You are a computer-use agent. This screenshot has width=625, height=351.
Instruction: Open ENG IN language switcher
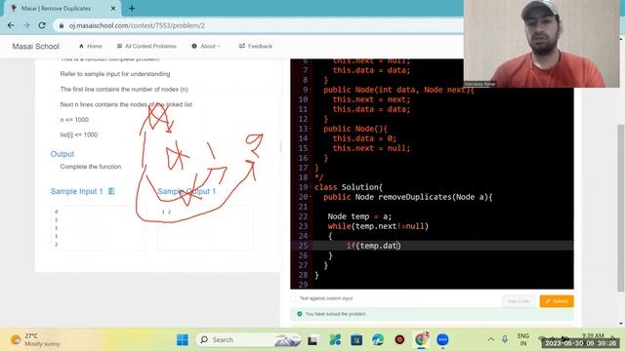pyautogui.click(x=523, y=339)
